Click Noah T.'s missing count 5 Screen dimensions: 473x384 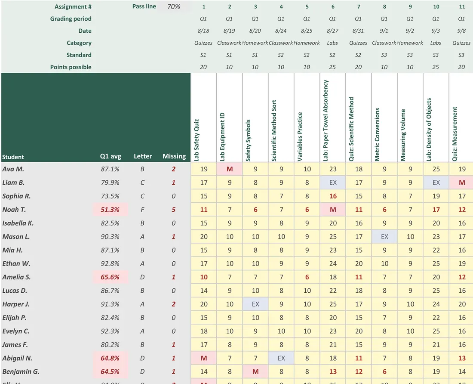[x=173, y=210]
